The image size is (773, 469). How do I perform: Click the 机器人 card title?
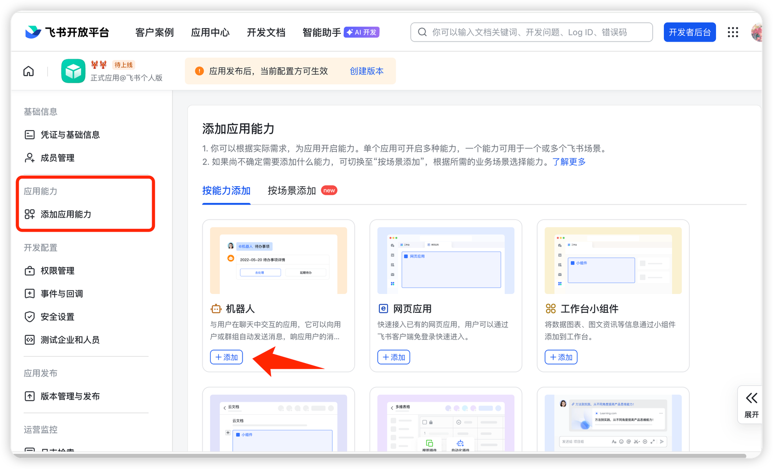(x=240, y=308)
